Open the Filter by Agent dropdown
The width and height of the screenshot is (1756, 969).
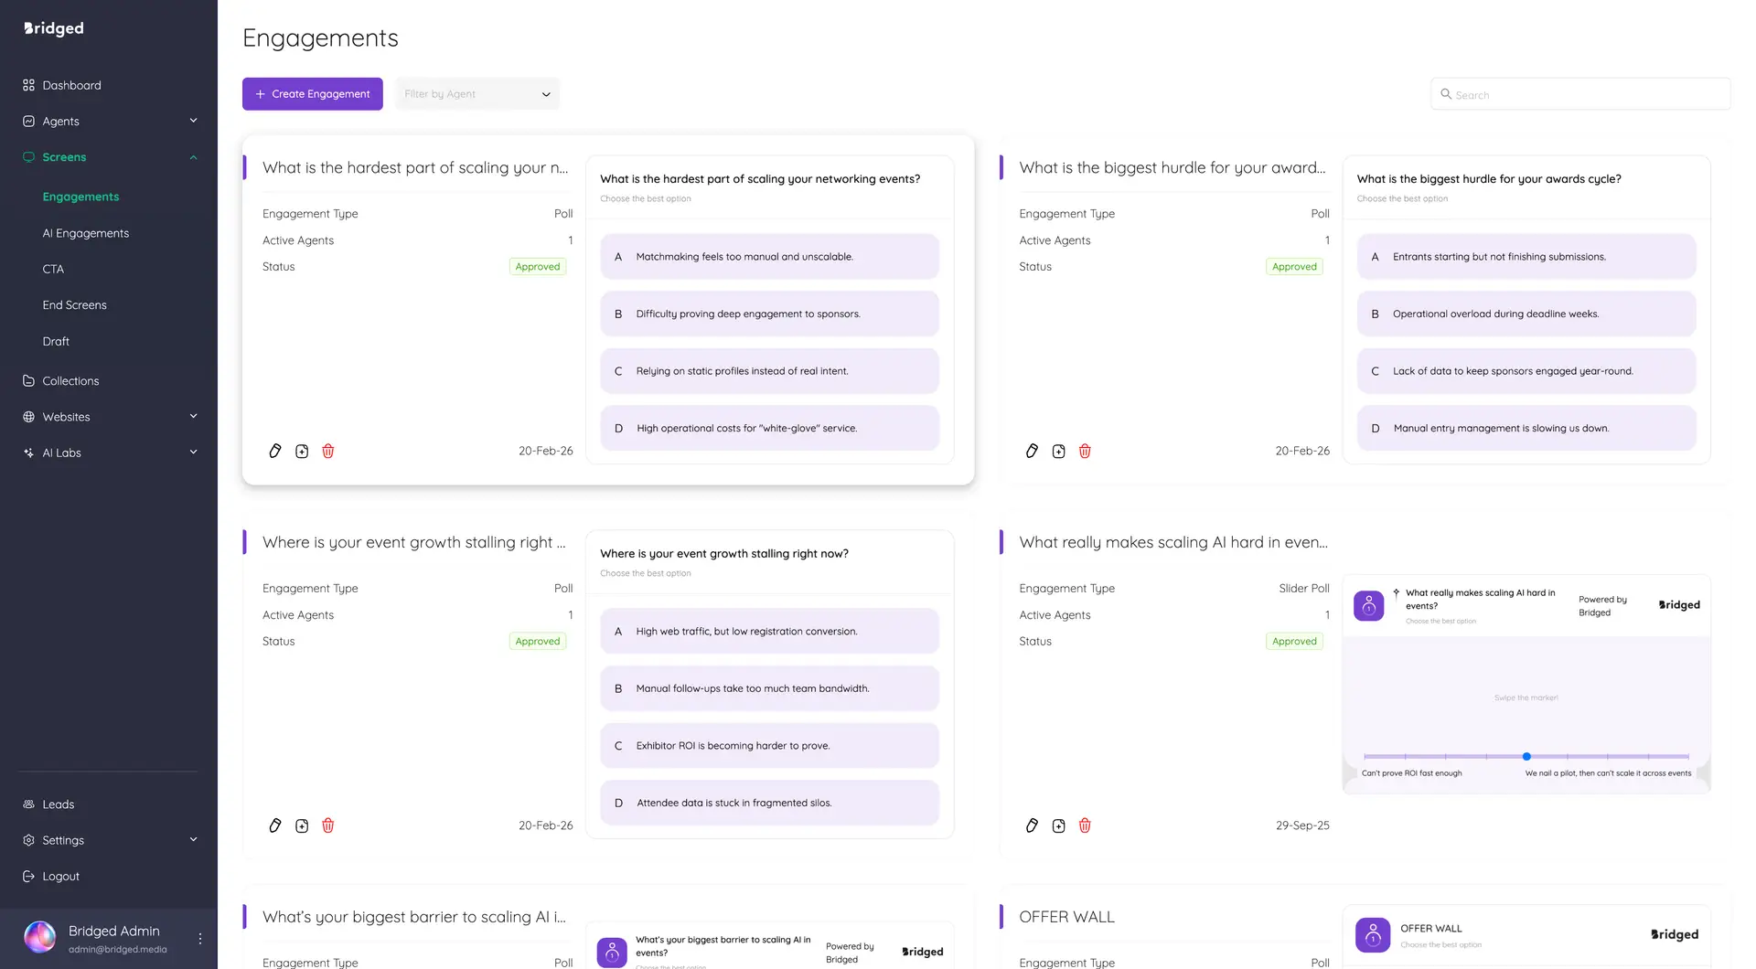(476, 93)
